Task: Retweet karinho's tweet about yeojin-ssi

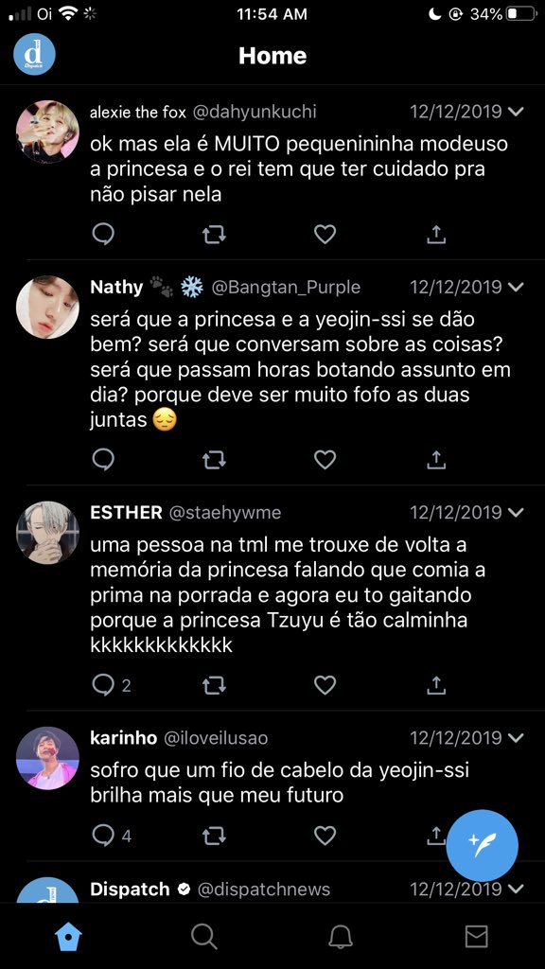Action: click(x=214, y=836)
